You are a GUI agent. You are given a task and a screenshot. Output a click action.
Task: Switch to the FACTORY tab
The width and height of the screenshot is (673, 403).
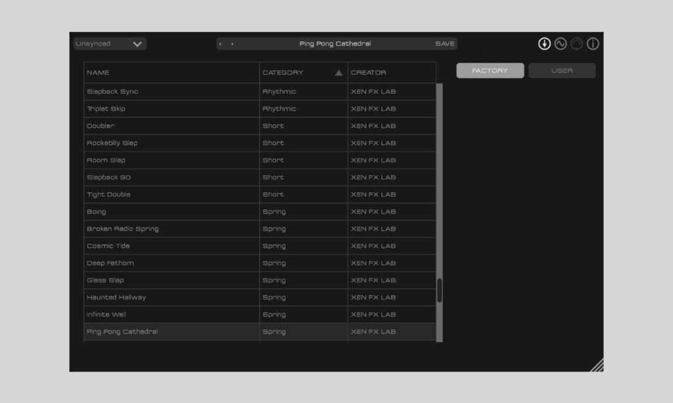pyautogui.click(x=490, y=71)
